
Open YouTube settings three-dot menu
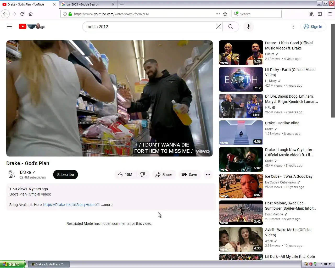(293, 27)
